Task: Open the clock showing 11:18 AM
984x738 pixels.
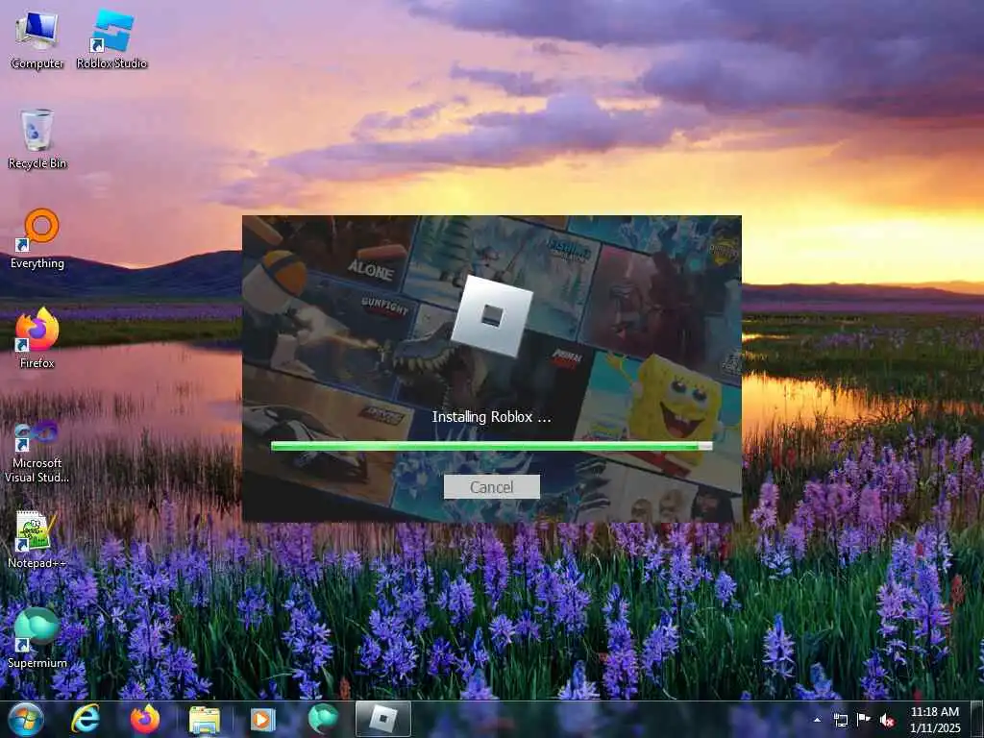Action: click(935, 720)
